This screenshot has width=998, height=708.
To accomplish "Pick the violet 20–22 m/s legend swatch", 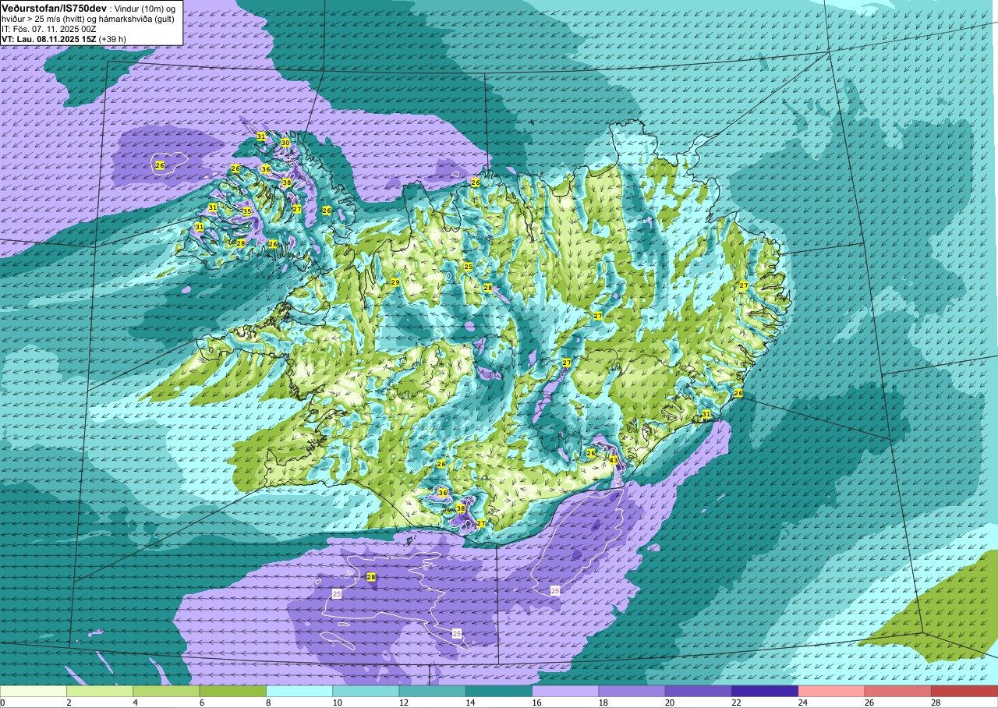I will [699, 691].
